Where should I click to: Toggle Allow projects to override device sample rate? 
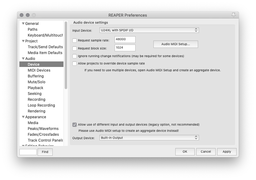click(x=75, y=64)
